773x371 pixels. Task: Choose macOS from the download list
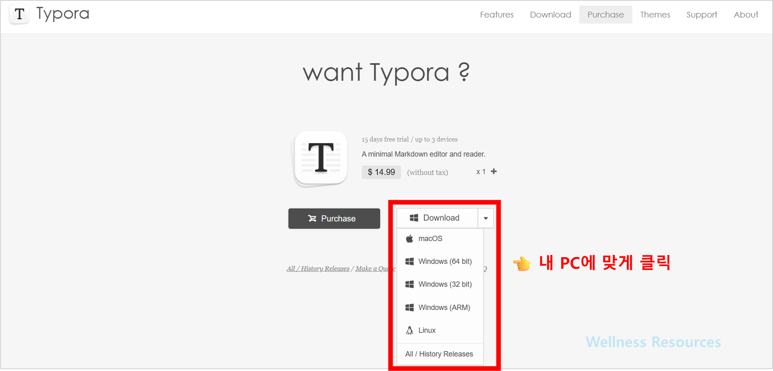coord(440,239)
